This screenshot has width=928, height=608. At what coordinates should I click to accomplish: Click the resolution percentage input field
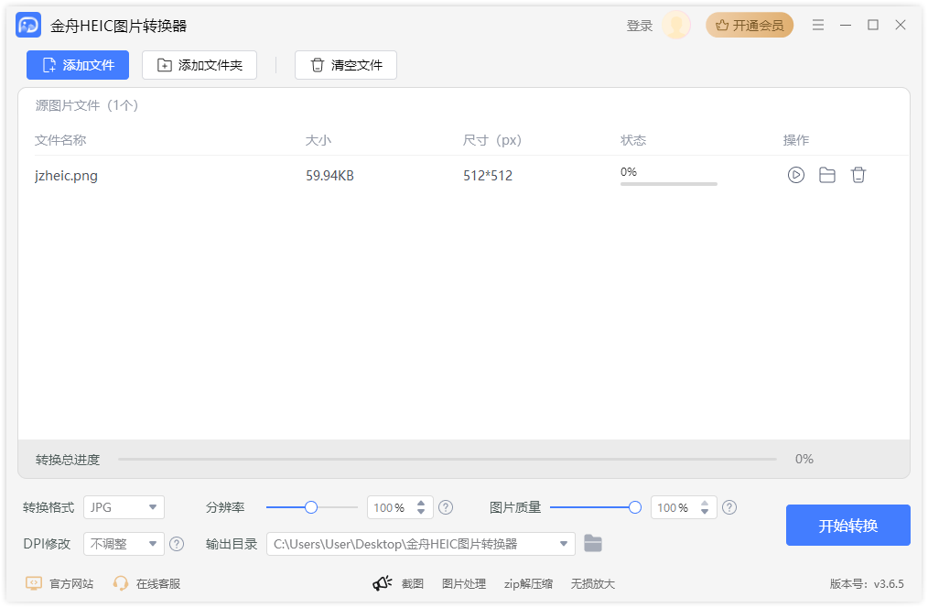pyautogui.click(x=395, y=506)
